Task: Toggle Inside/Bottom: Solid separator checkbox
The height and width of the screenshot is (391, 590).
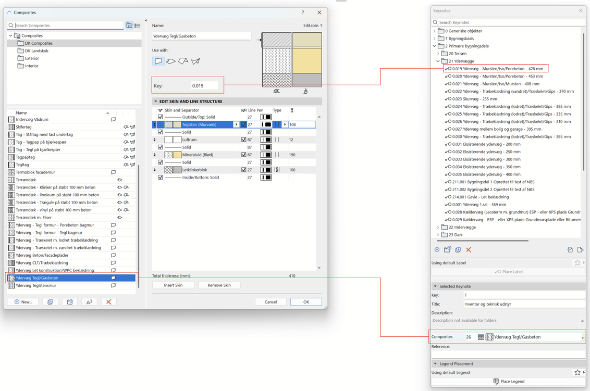Action: point(161,178)
